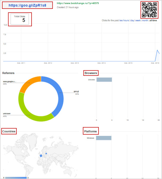The width and height of the screenshot is (162, 179).
Task: Click France highlighted on the map
Action: [41, 156]
